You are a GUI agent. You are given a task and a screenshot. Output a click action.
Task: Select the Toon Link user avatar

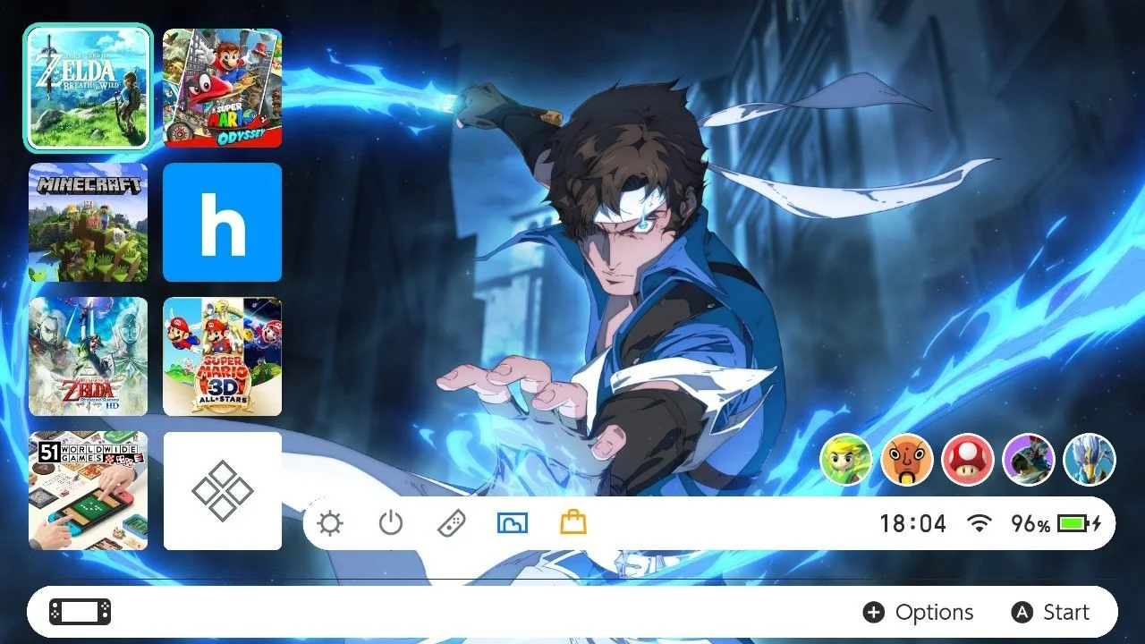tap(845, 460)
